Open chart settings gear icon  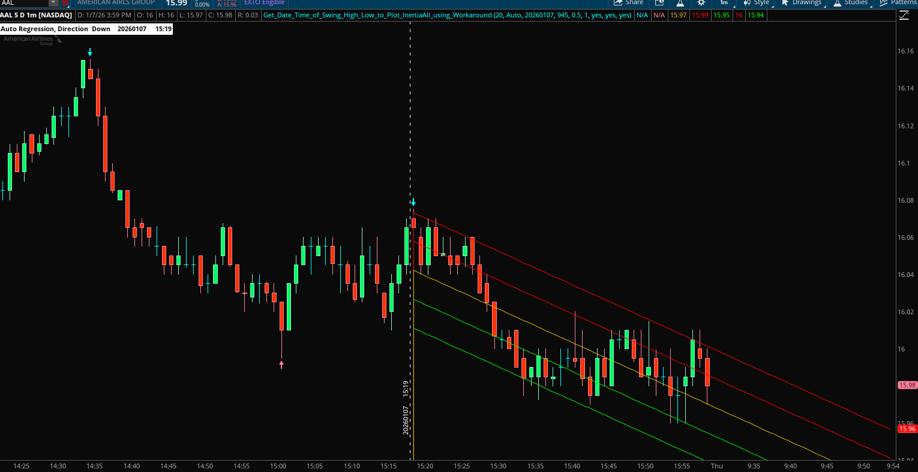coord(701,3)
